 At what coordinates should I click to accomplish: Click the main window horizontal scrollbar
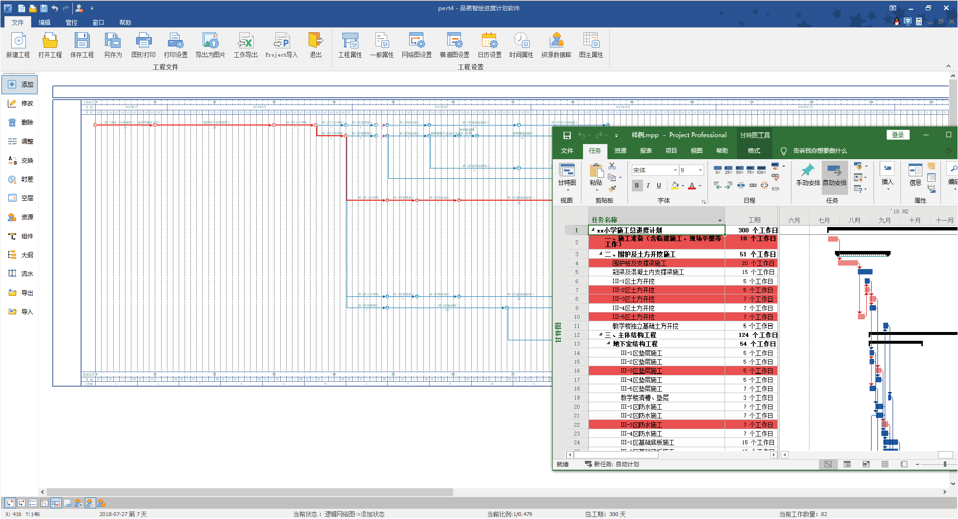250,492
